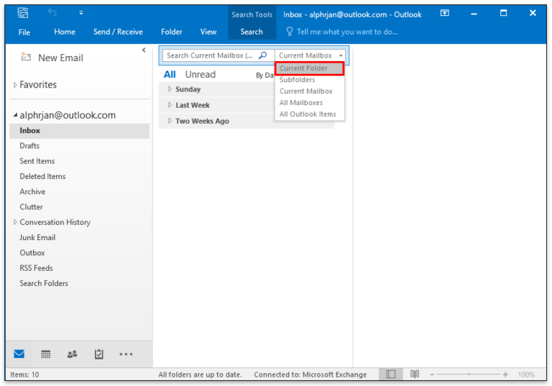Image resolution: width=552 pixels, height=386 pixels.
Task: Click the New Email envelope icon
Action: pyautogui.click(x=26, y=57)
